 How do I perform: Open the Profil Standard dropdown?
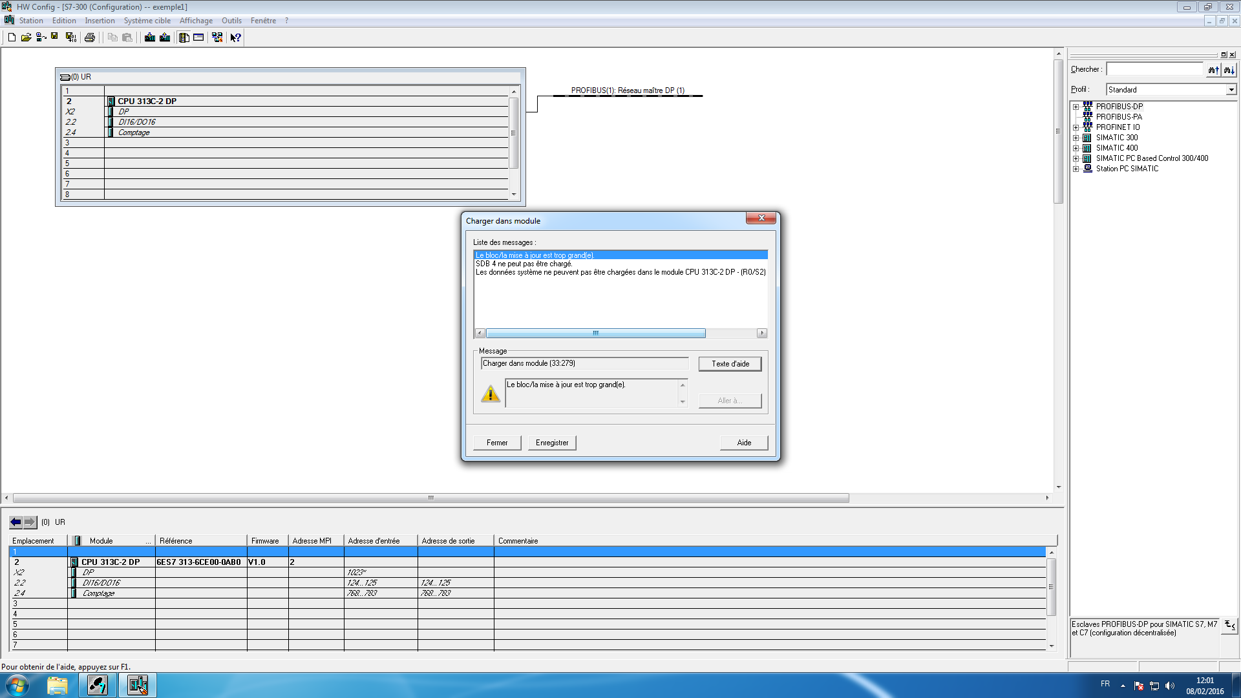[x=1231, y=90]
